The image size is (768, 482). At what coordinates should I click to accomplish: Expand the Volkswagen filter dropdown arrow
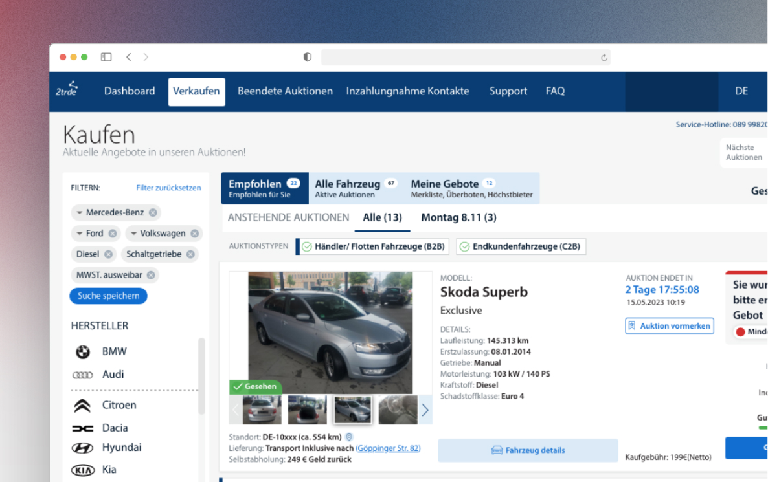133,234
